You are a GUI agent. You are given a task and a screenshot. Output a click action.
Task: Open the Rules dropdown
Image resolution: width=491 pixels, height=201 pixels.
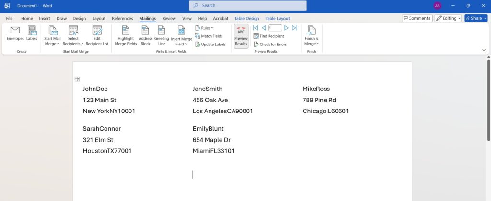coord(205,28)
